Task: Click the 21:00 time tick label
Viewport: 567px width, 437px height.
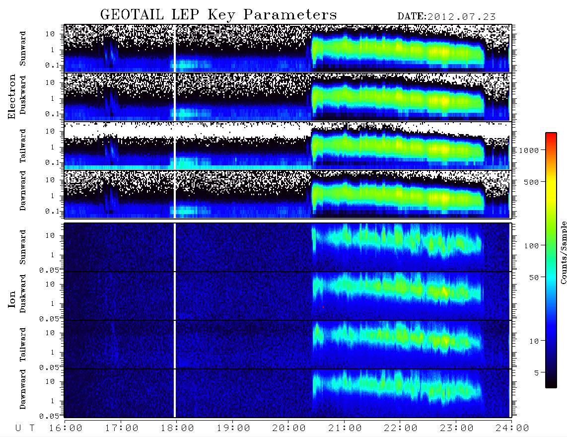Action: (345, 429)
